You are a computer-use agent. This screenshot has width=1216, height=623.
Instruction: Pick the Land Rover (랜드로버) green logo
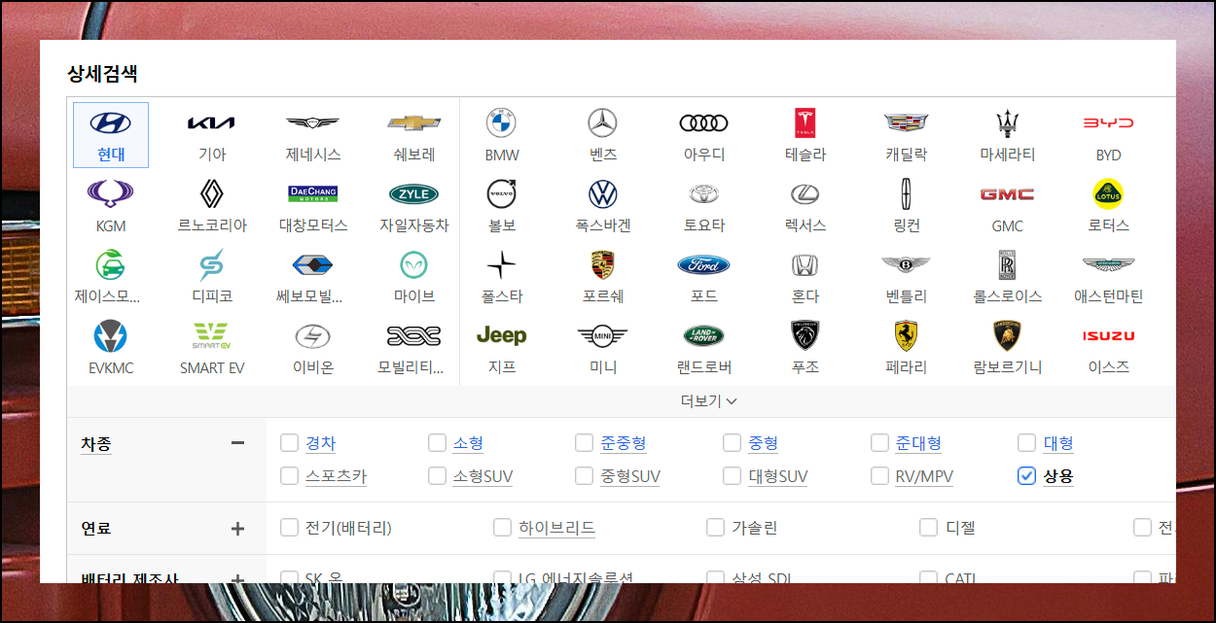point(703,335)
